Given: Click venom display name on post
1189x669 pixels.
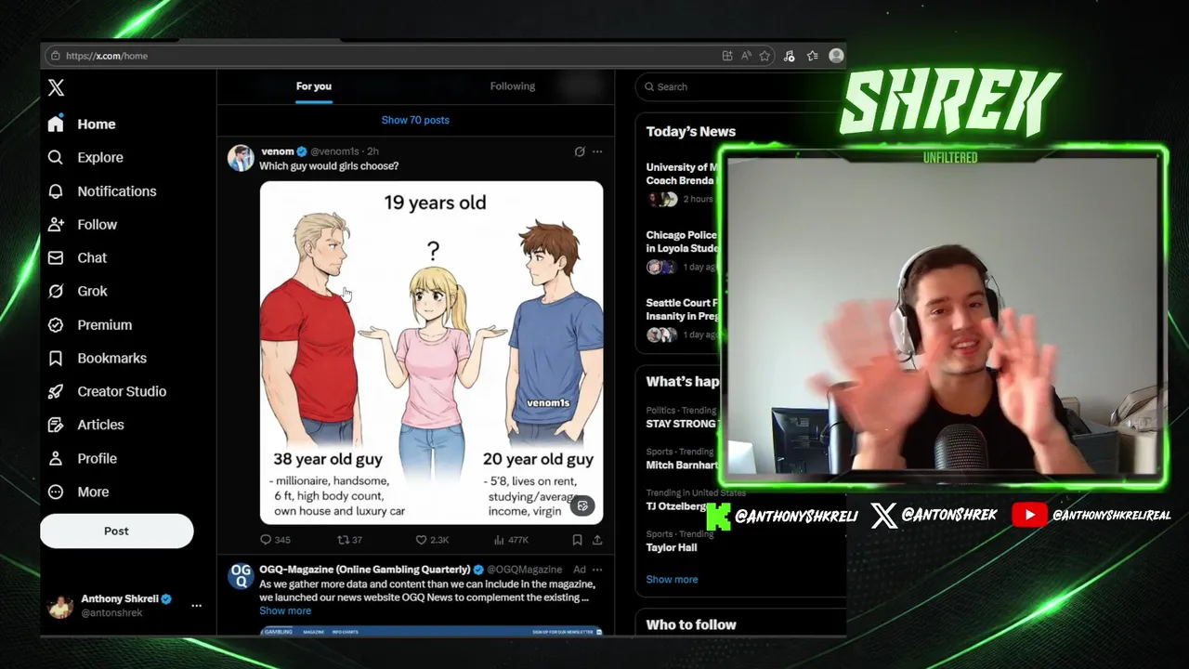Looking at the screenshot, I should pos(278,151).
